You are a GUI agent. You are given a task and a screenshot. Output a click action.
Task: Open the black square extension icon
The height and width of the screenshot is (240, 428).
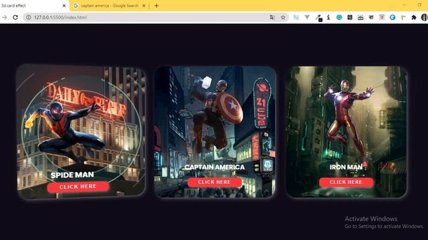coord(350,17)
